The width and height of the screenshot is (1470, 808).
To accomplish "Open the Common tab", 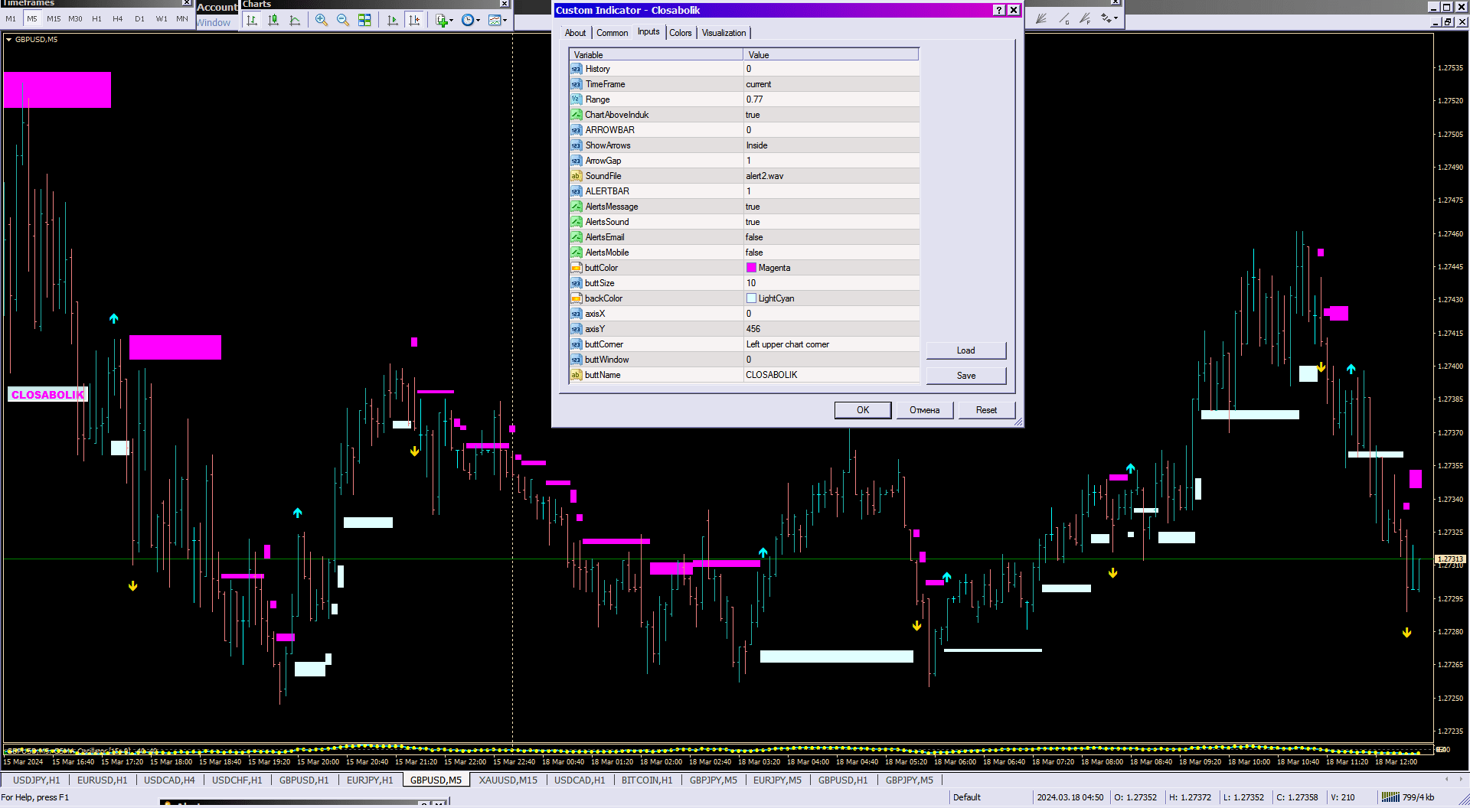I will point(612,33).
